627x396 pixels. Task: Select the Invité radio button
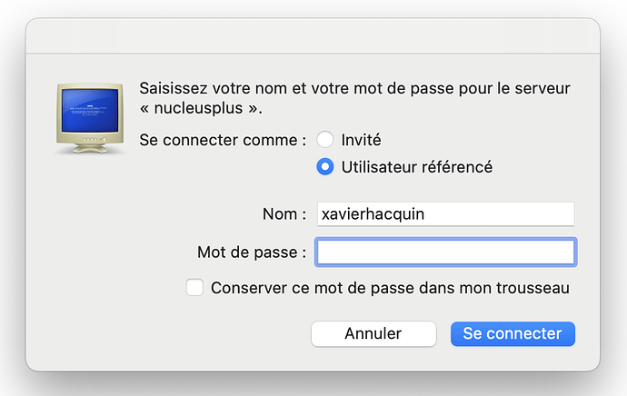tap(324, 140)
